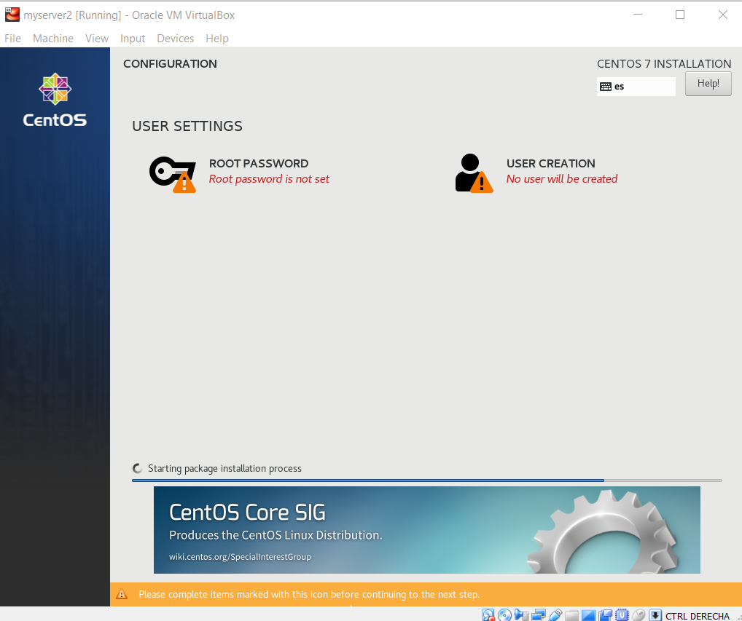Click the CTRL DERECHA host key label
The height and width of the screenshot is (621, 742).
[x=697, y=616]
